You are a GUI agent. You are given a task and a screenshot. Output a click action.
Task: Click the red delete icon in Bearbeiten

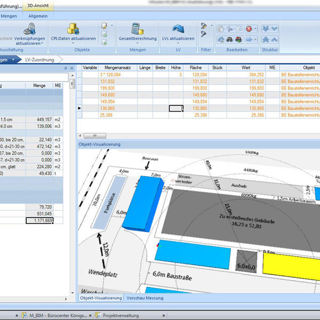click(x=249, y=28)
